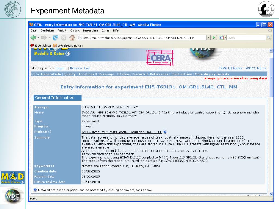Click in the URL address field
This screenshot has height=209, width=279.
[142, 38]
